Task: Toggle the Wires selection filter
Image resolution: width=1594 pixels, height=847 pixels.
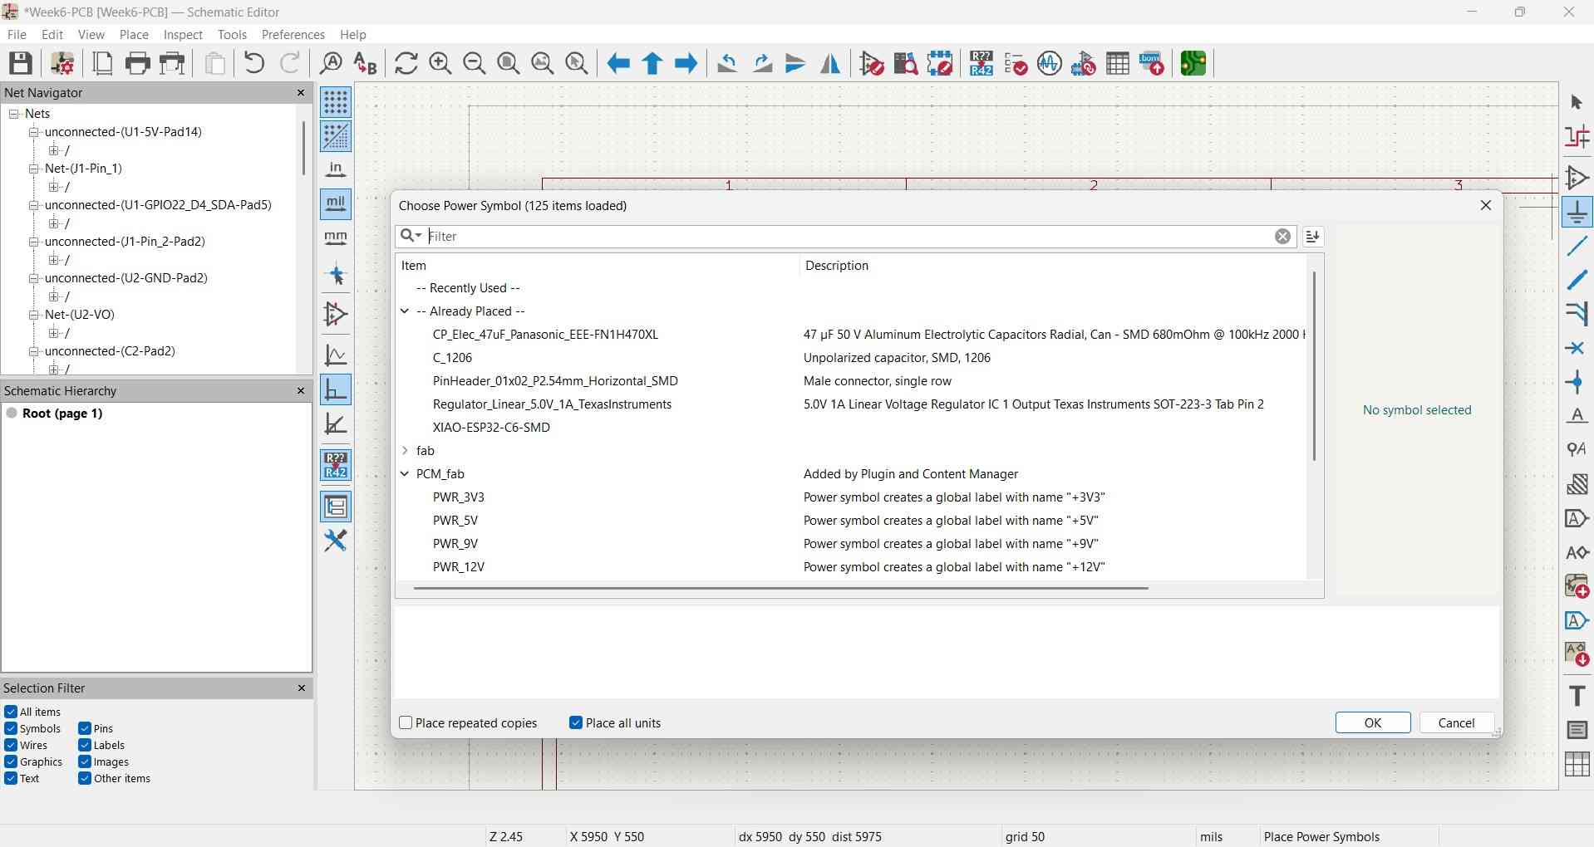Action: 11,745
